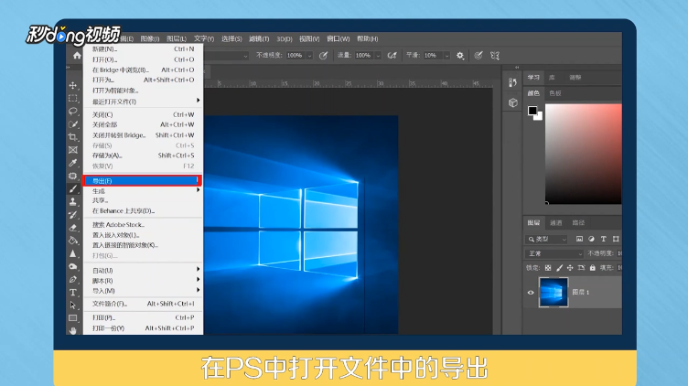The image size is (688, 386).
Task: Select the Crop tool
Action: (x=73, y=137)
